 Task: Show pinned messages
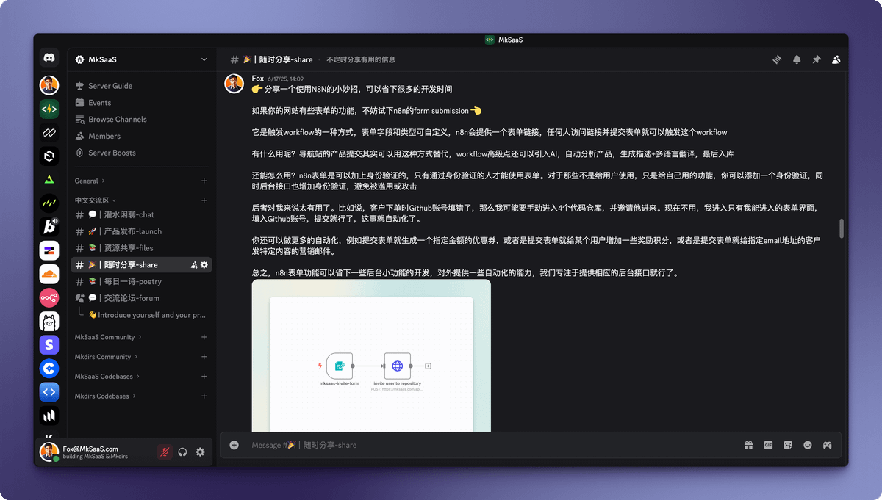(x=817, y=59)
